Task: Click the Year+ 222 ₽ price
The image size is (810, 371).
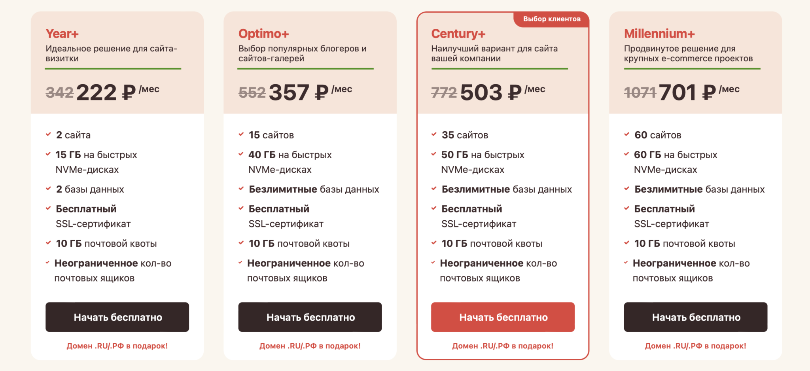Action: point(106,93)
